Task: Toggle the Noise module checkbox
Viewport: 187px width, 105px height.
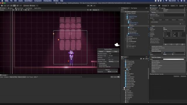Action: tap(151, 70)
